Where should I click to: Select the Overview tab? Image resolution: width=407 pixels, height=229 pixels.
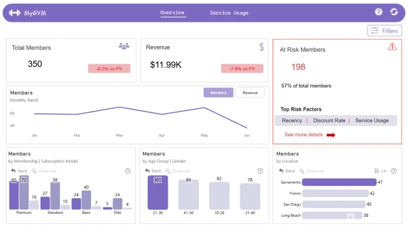click(173, 13)
